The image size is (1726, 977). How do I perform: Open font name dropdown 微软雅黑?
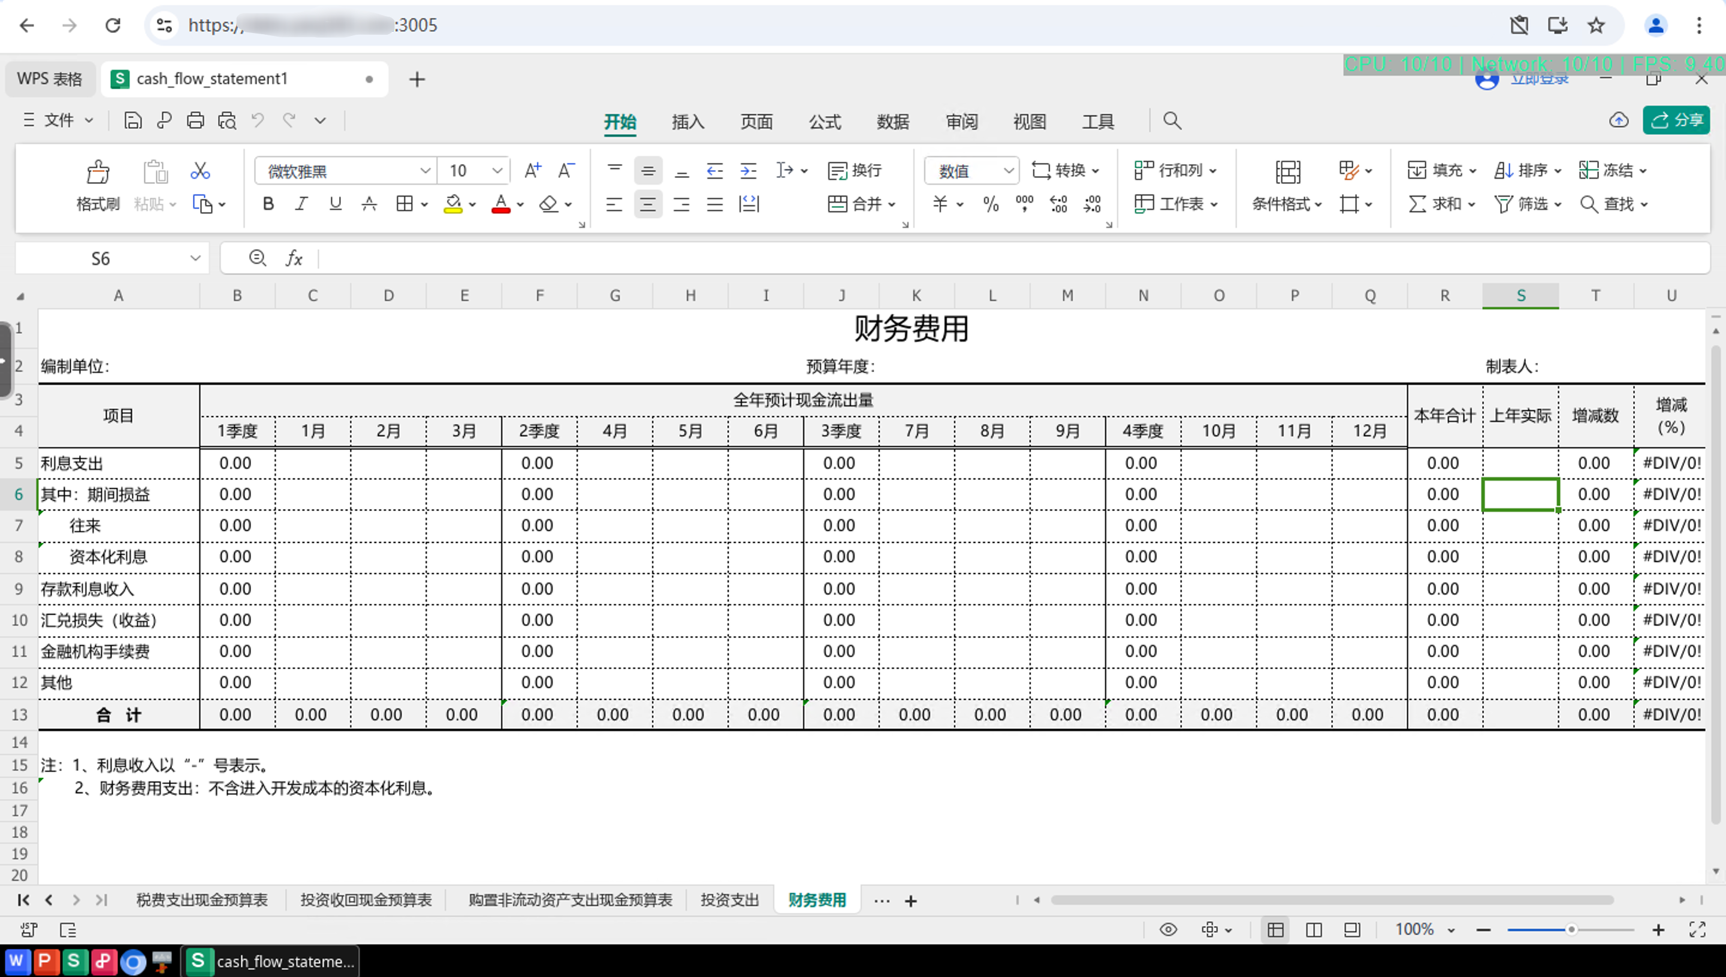pos(425,170)
